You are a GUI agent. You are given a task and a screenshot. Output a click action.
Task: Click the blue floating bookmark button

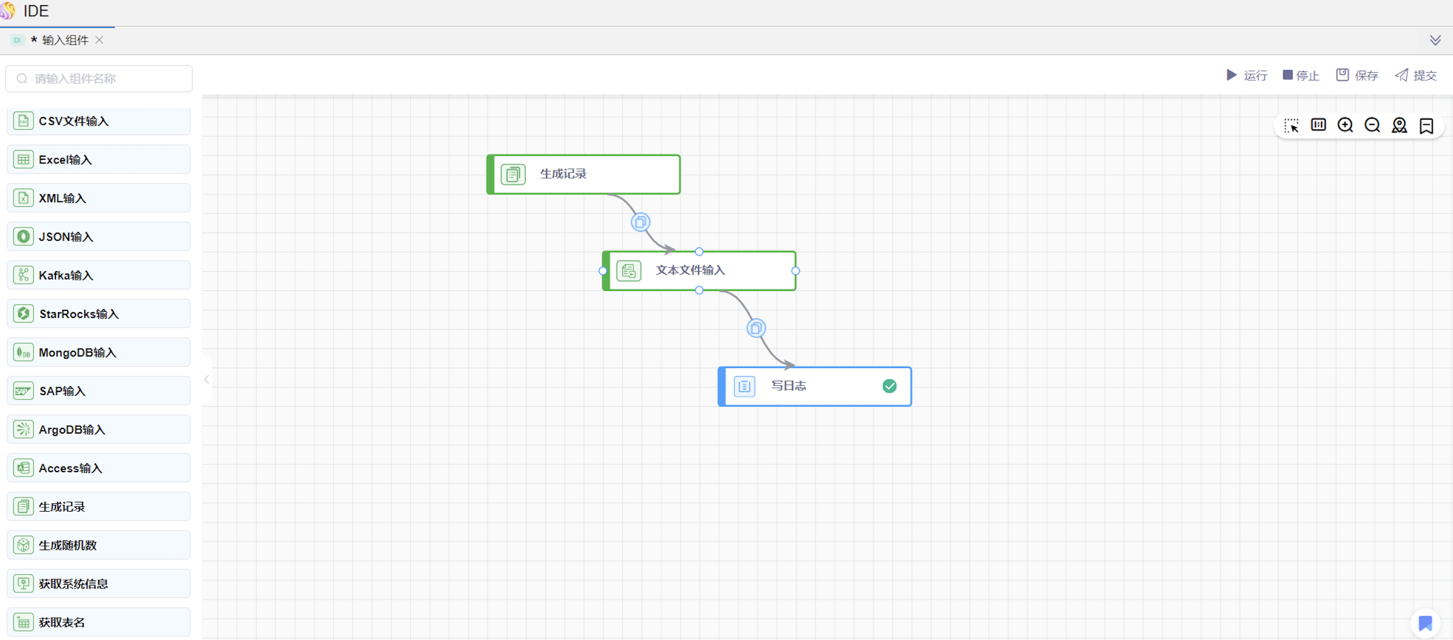[x=1425, y=623]
